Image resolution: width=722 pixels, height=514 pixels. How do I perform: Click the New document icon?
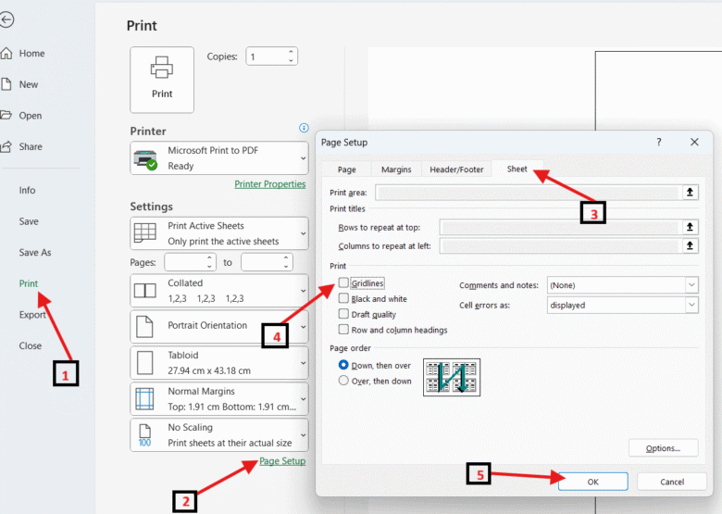coord(6,84)
